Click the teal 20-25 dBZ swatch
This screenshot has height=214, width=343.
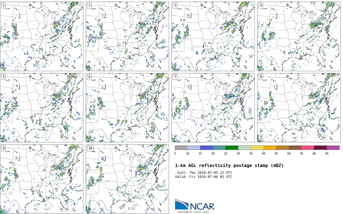[x=219, y=148]
